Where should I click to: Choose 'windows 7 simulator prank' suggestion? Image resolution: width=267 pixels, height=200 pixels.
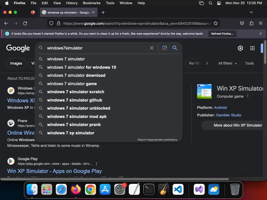tap(108, 125)
